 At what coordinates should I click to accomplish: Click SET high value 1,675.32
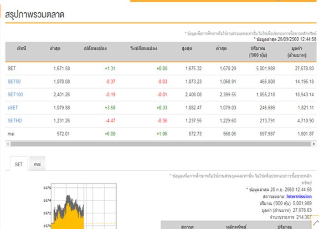pos(194,69)
